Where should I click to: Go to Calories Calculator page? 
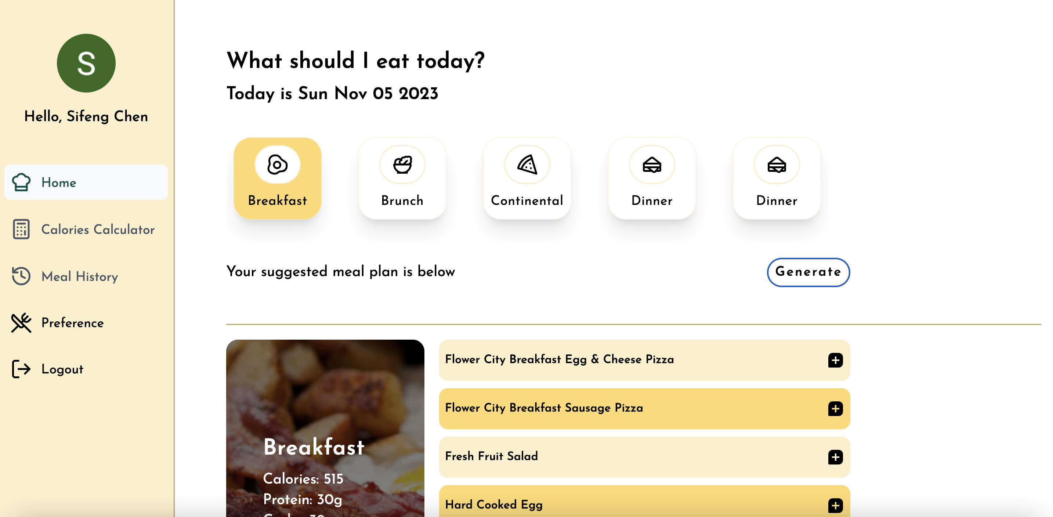tap(98, 230)
